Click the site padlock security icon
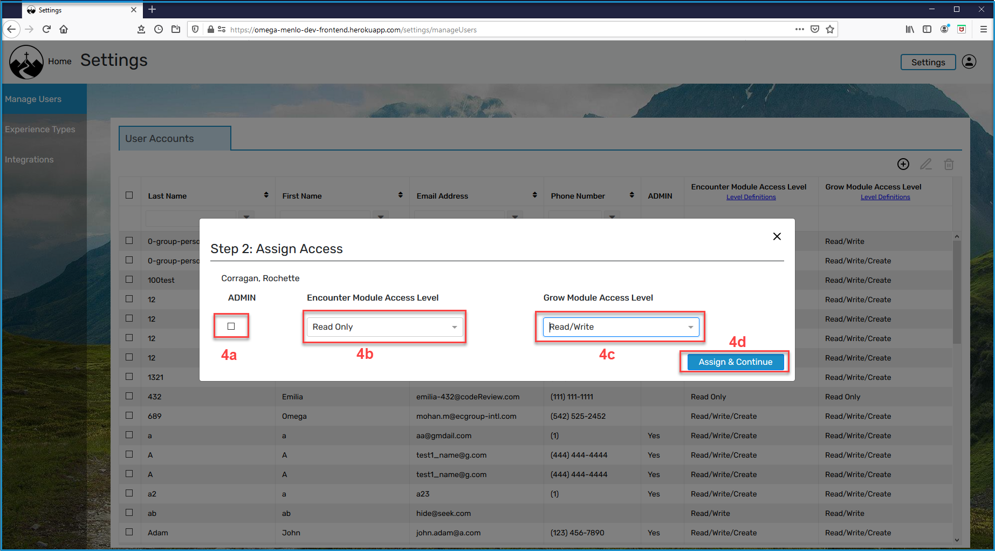 click(211, 29)
